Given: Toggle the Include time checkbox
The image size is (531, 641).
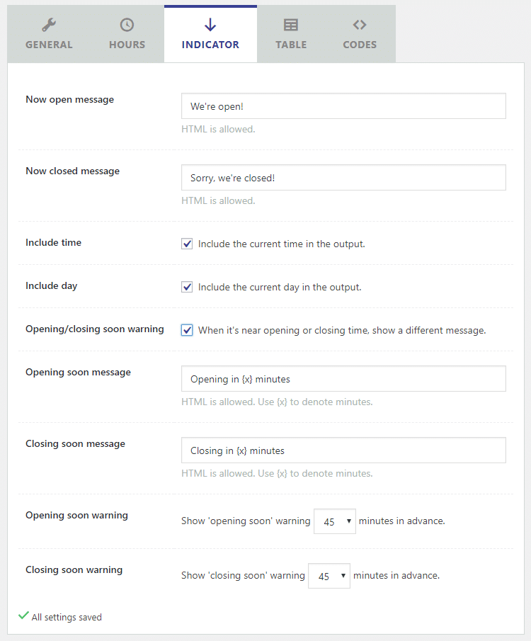Looking at the screenshot, I should [x=187, y=244].
